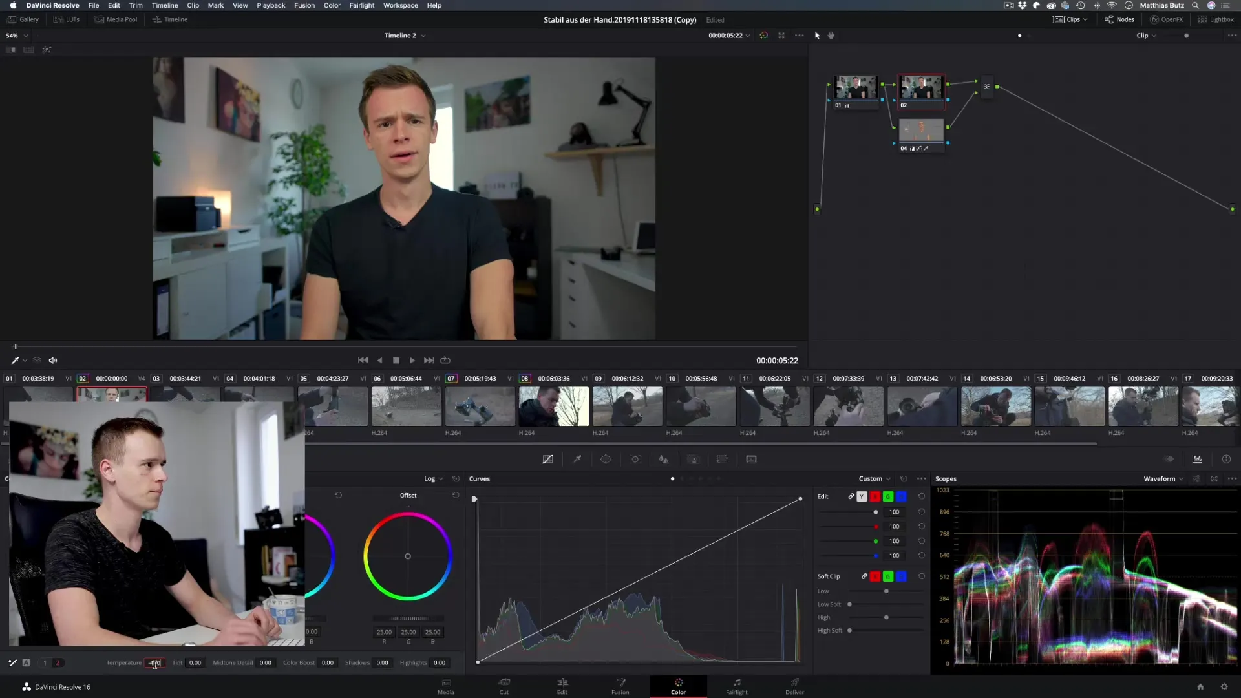Open the Tracker palette
Viewport: 1241px width, 698px height.
pos(635,460)
